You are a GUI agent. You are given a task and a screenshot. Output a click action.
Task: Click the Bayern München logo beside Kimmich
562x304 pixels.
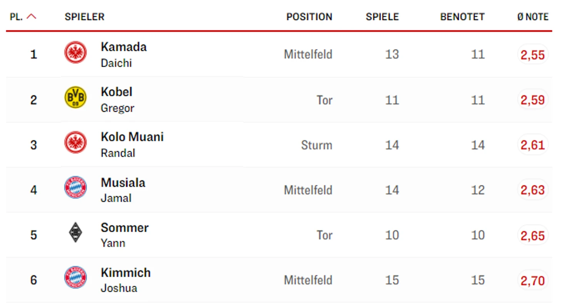coord(75,277)
